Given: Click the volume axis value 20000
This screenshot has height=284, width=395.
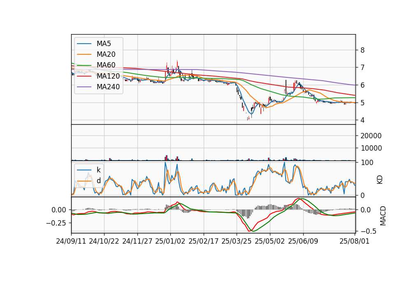Looking at the screenshot, I should click(x=371, y=136).
